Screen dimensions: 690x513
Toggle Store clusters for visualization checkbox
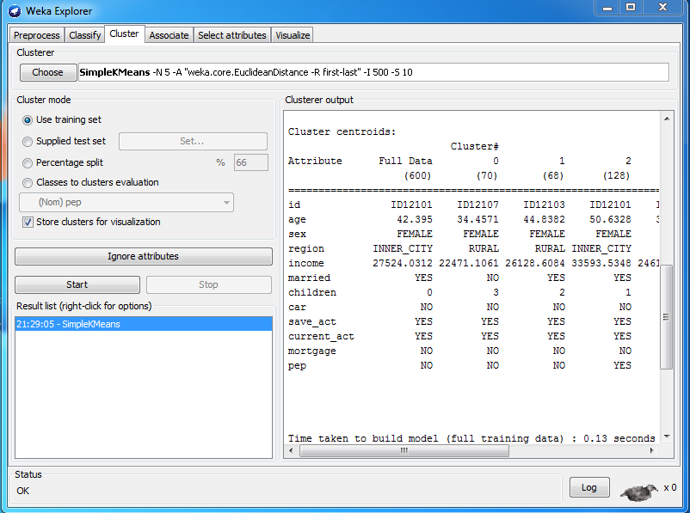click(28, 223)
